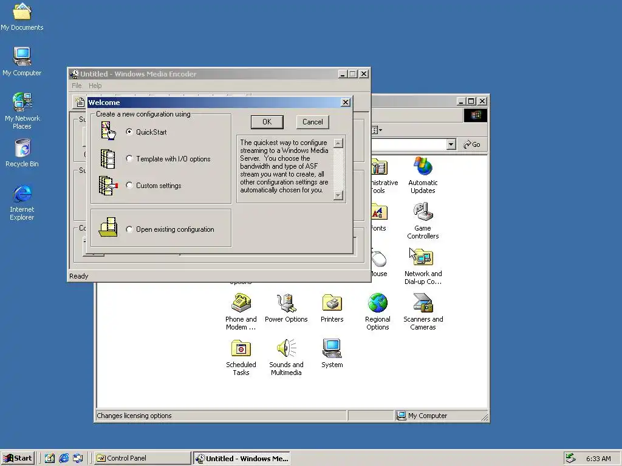Maximize the Control Panel window
Viewport: 622px width, 466px height.
(x=471, y=101)
